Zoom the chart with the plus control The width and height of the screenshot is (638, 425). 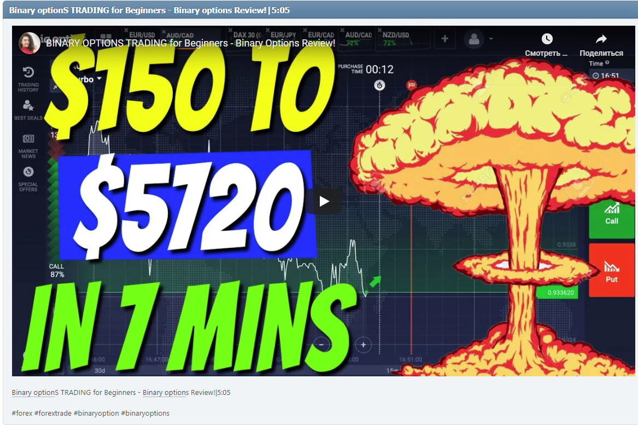click(x=362, y=346)
